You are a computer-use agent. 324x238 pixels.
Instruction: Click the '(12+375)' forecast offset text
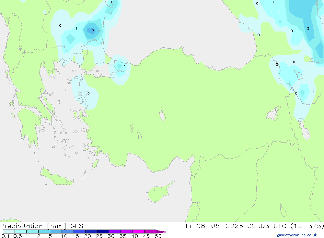[x=307, y=226]
